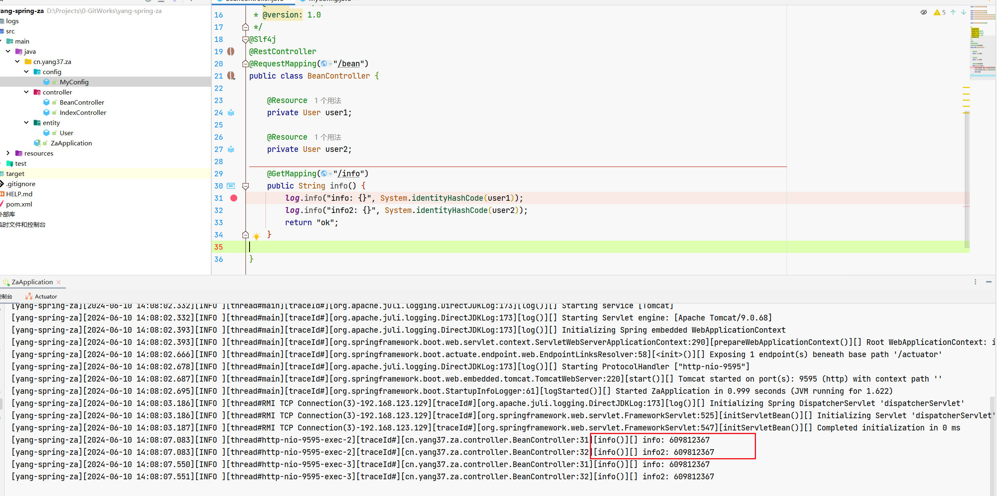Select MyConfig class in project tree
The height and width of the screenshot is (496, 997).
[x=74, y=82]
